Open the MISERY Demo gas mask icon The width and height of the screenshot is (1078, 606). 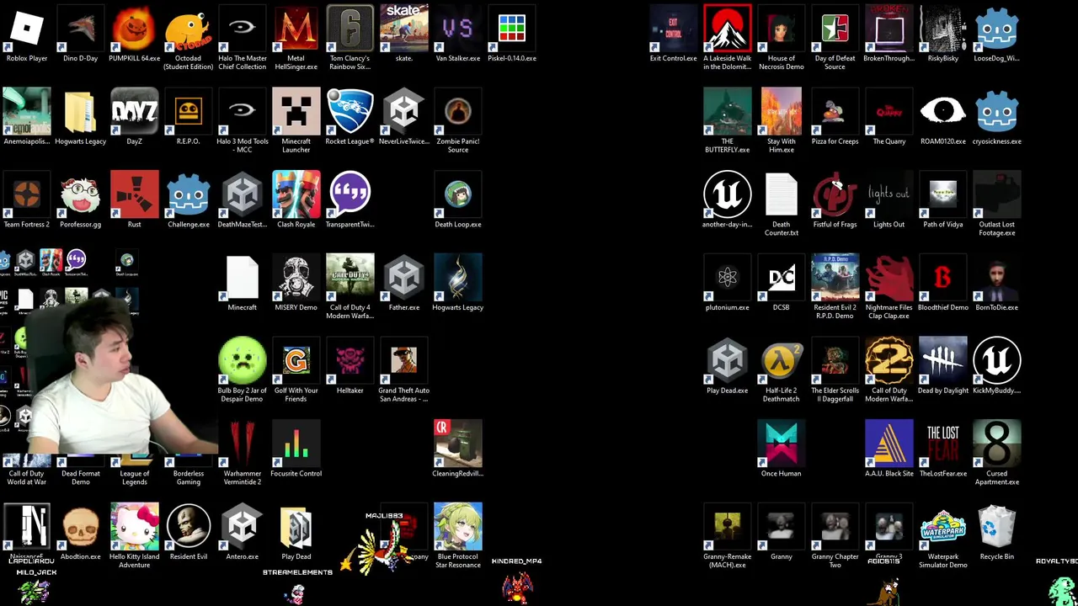[x=296, y=277]
